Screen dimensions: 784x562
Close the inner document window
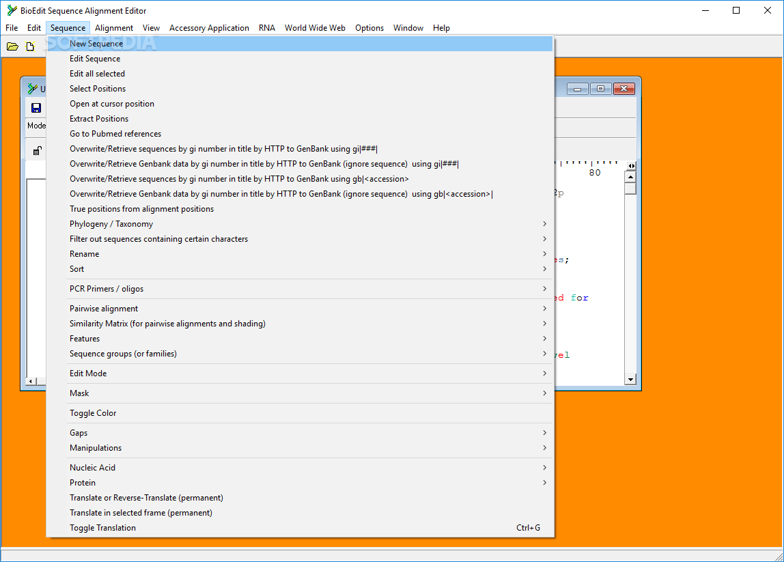[624, 89]
